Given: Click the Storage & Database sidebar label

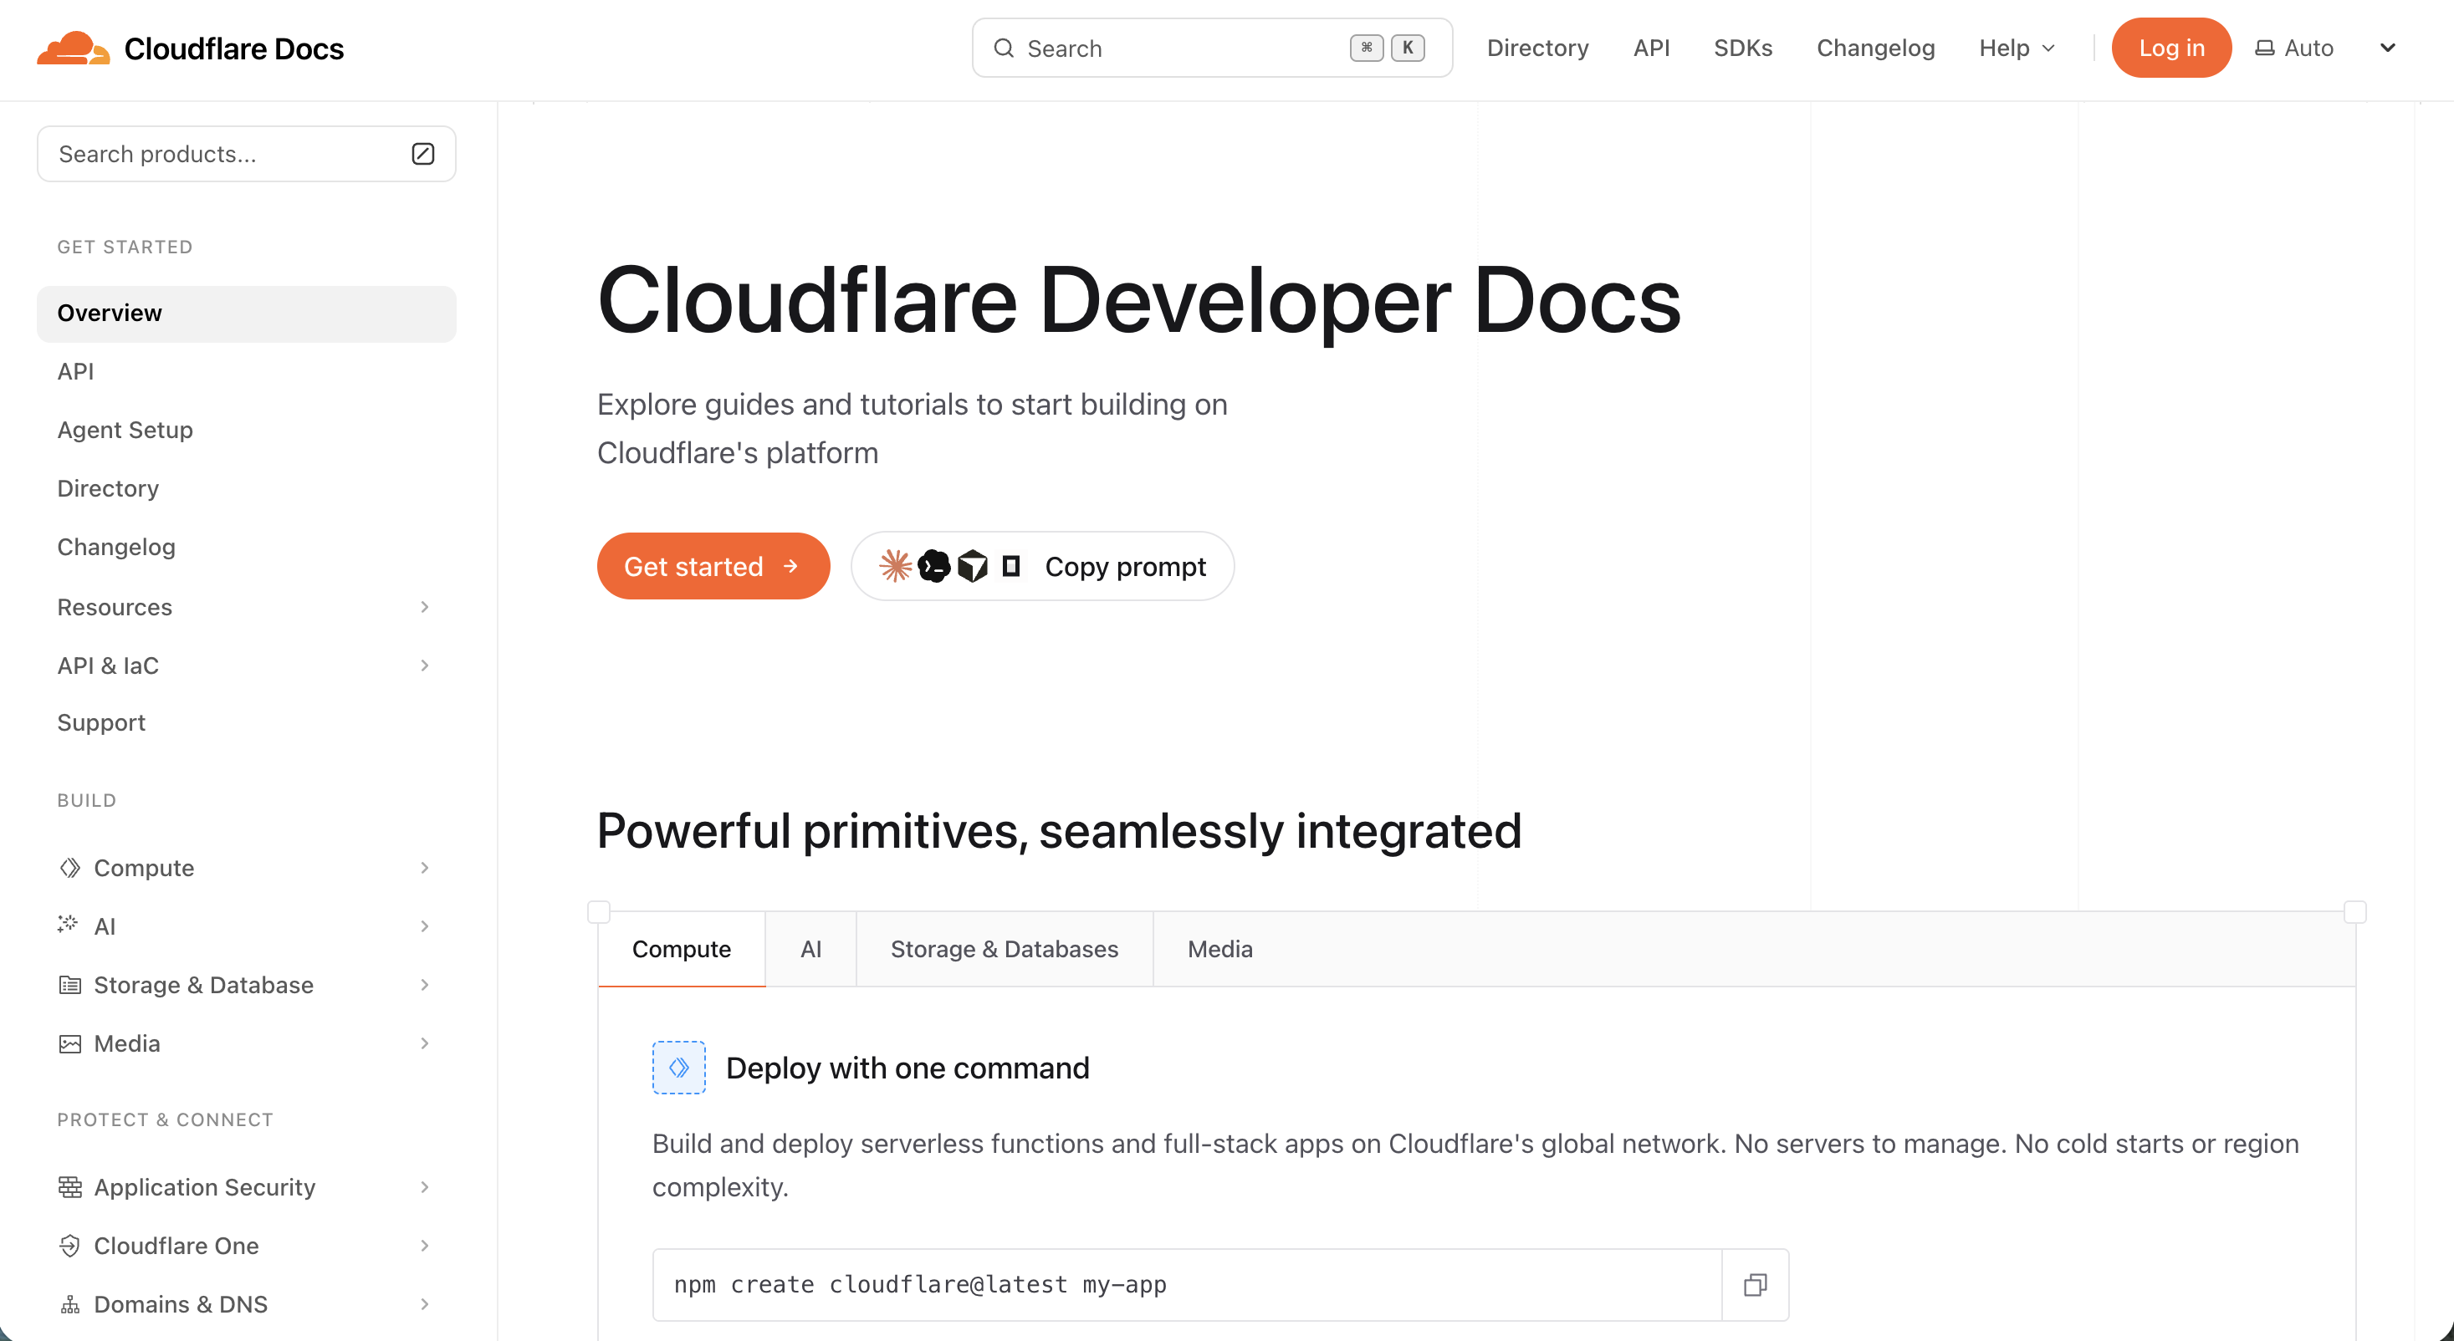Looking at the screenshot, I should click(203, 985).
